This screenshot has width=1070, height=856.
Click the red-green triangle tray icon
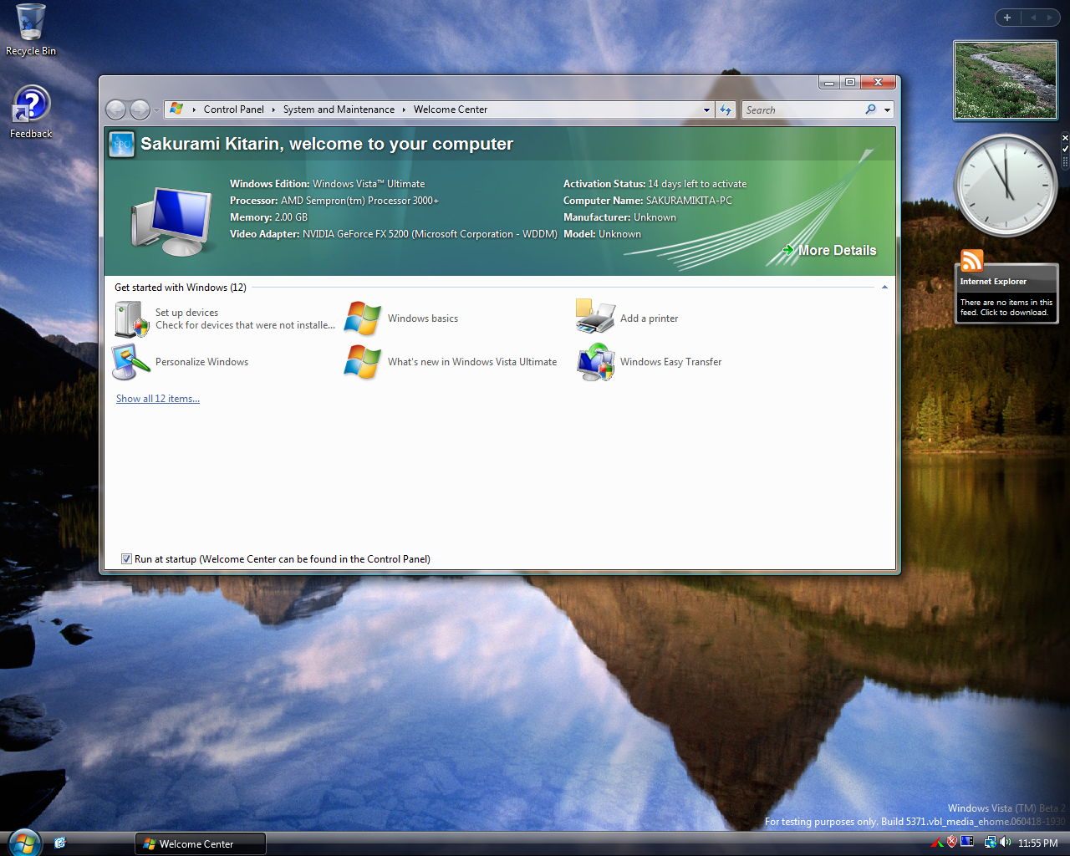coord(936,843)
